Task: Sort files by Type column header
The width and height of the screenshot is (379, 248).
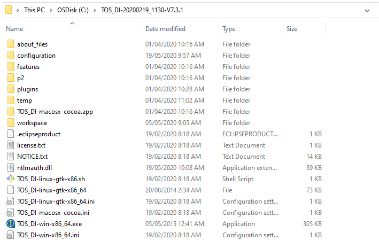Action: click(x=229, y=29)
